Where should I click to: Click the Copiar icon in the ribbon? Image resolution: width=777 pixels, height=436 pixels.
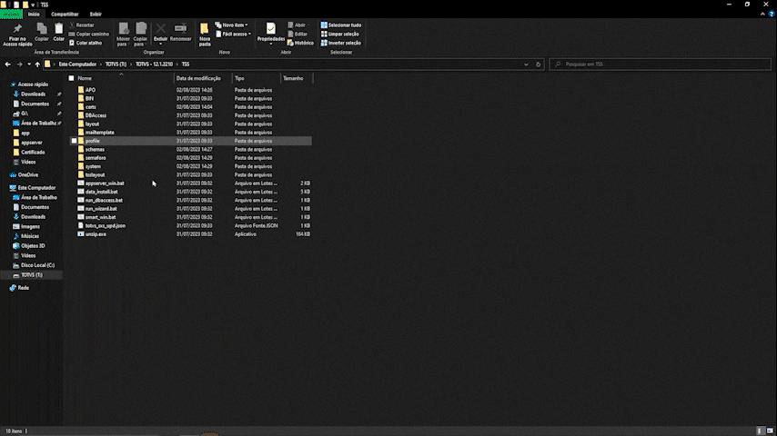coord(42,29)
